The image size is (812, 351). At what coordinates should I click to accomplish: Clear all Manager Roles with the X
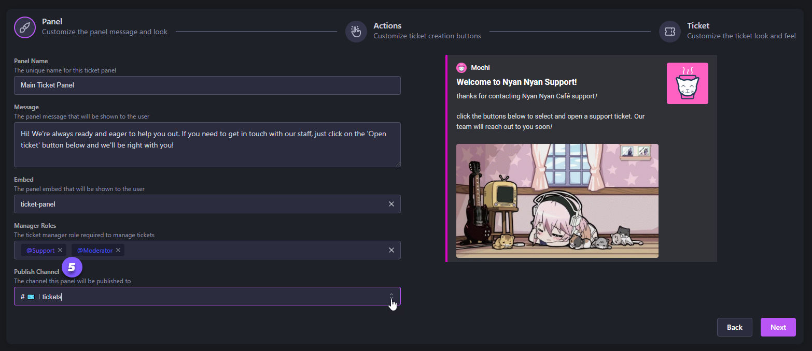pyautogui.click(x=391, y=251)
